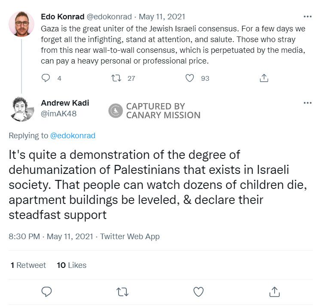321x307 pixels.
Task: Click the @imAK48 handle
Action: pyautogui.click(x=58, y=114)
